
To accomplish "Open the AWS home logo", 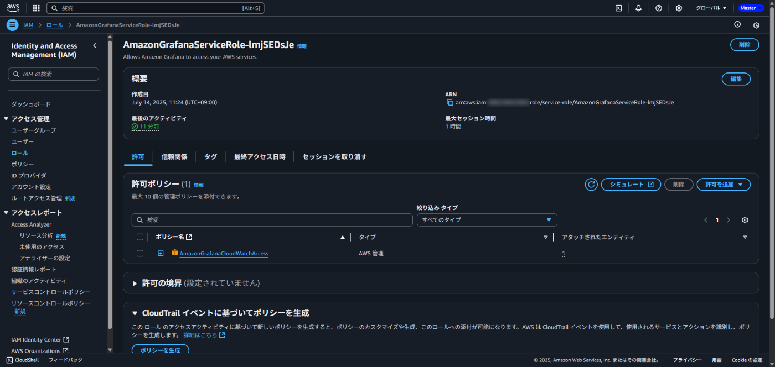I will (x=13, y=8).
